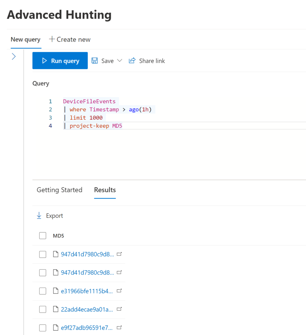Run the query with Run query button
306x335 pixels.
coord(60,61)
